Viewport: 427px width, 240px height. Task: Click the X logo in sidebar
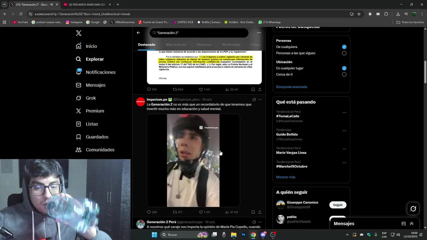click(x=79, y=33)
